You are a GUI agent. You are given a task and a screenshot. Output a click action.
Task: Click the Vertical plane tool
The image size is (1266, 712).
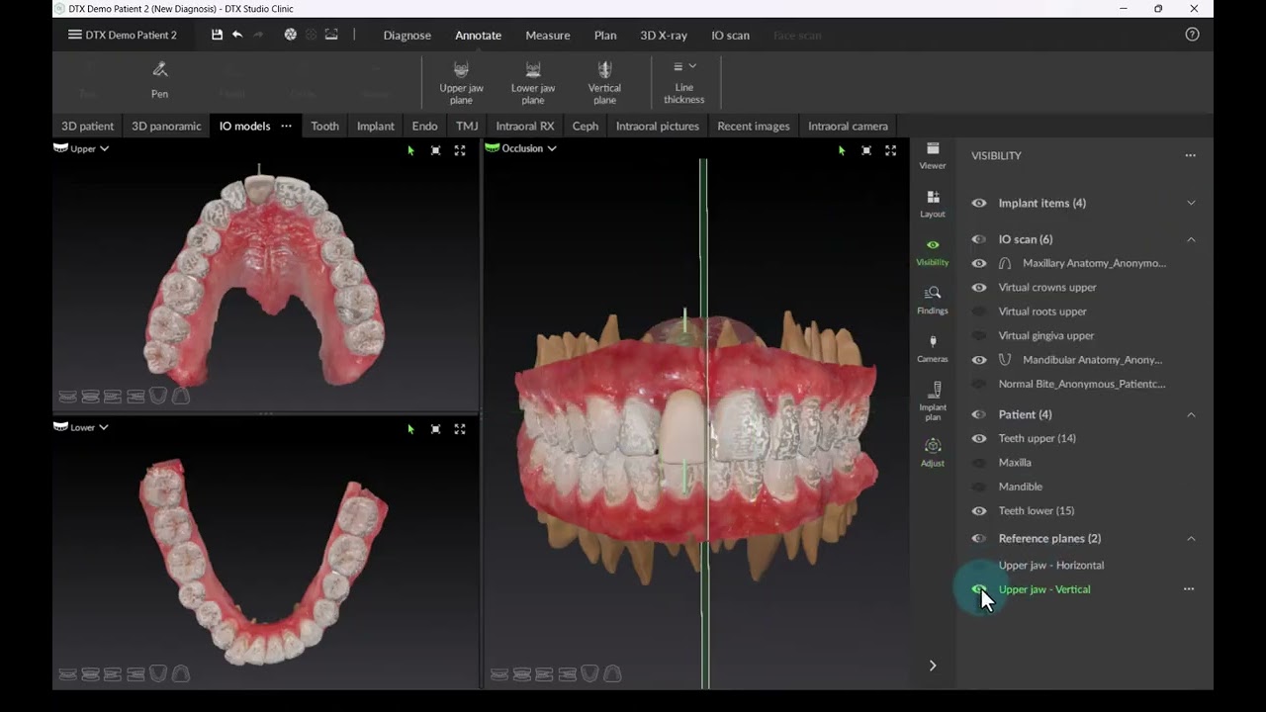tap(604, 81)
